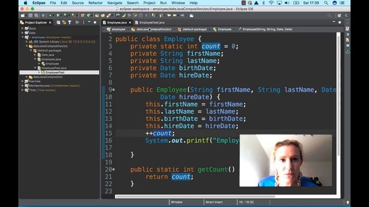This screenshot has width=369, height=207.
Task: Click the Save toolbar icon
Action: 31,16
